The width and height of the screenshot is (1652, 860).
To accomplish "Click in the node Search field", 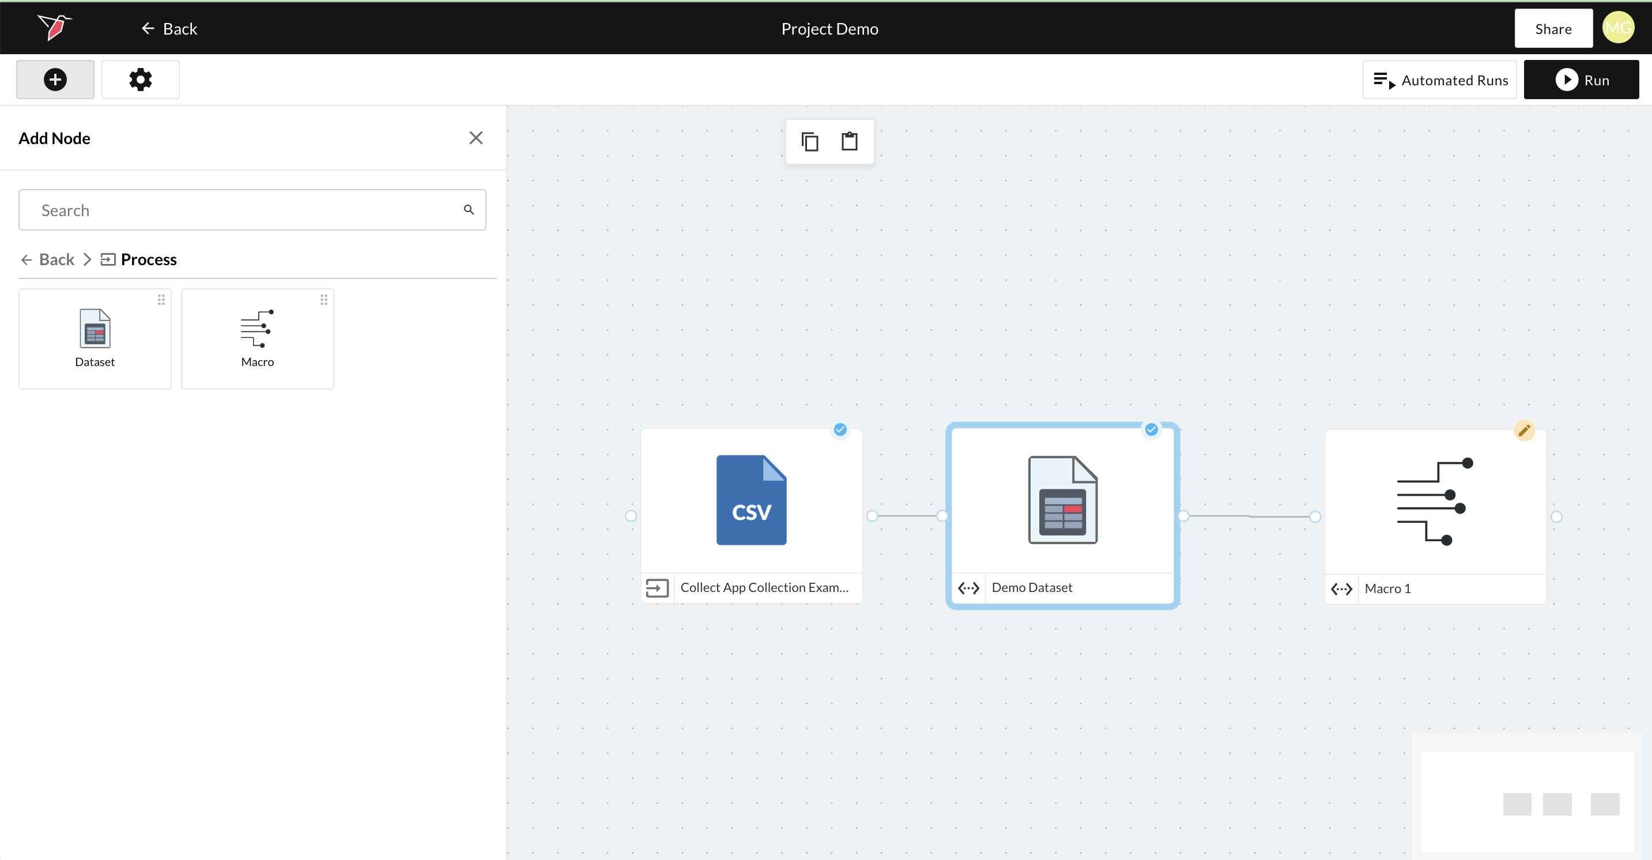I will pos(244,210).
